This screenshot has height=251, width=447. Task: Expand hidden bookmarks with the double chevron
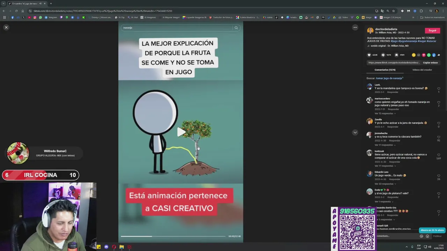[x=413, y=17]
